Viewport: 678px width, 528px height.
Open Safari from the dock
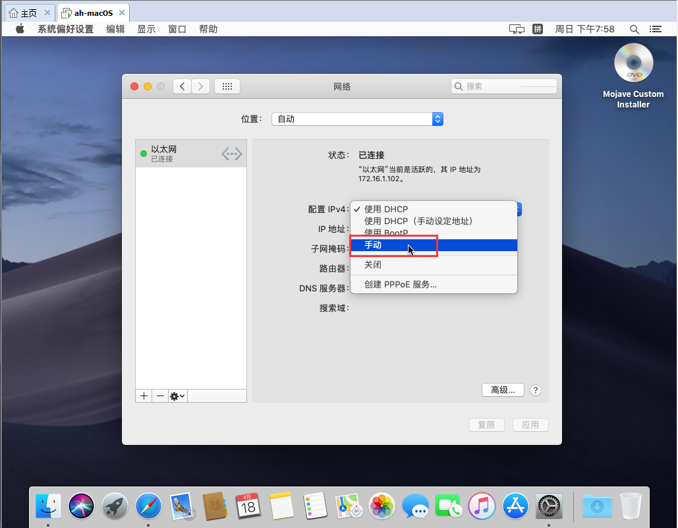click(x=149, y=506)
